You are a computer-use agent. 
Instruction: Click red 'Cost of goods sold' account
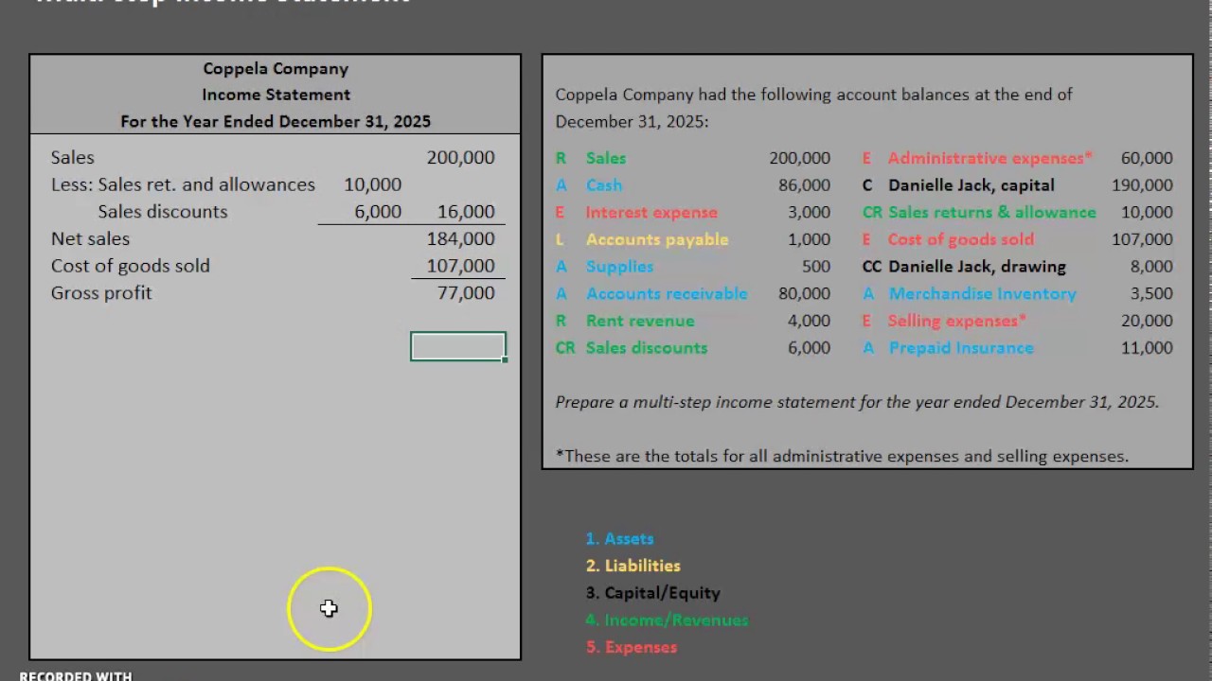[x=960, y=239]
